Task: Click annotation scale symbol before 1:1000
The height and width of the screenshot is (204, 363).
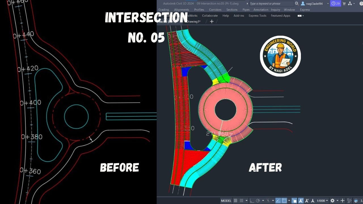Action: tap(313, 201)
